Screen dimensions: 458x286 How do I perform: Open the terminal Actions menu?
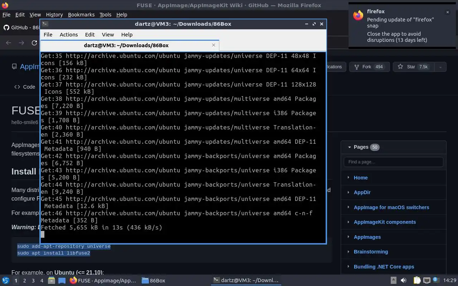69,35
